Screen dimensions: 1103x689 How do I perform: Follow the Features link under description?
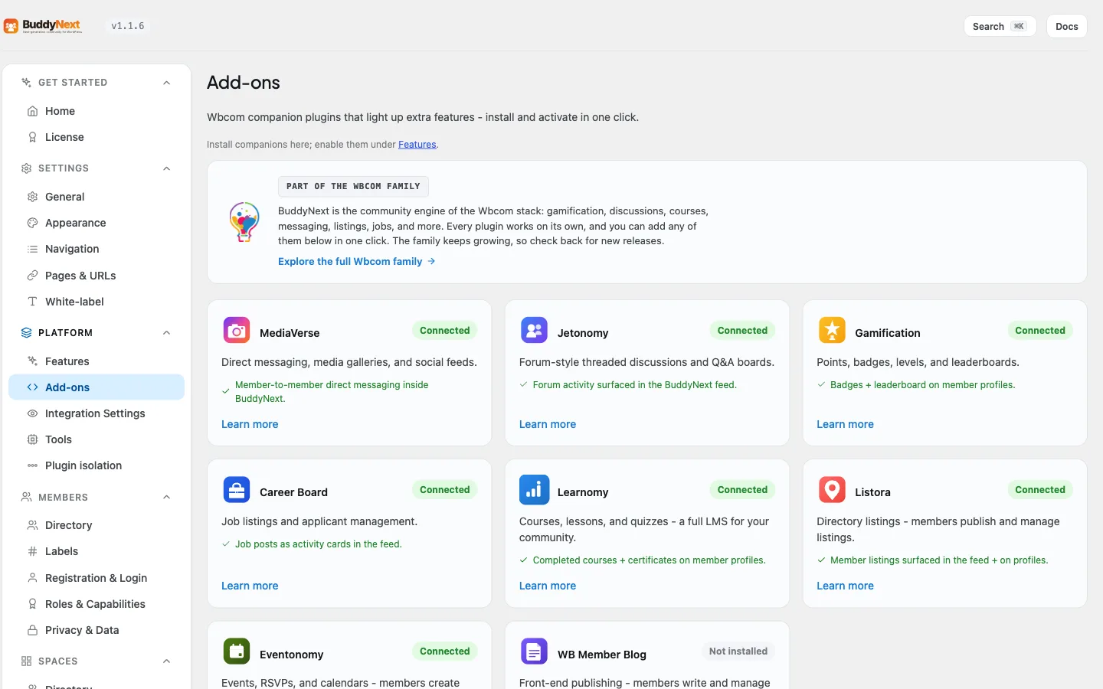click(x=417, y=145)
